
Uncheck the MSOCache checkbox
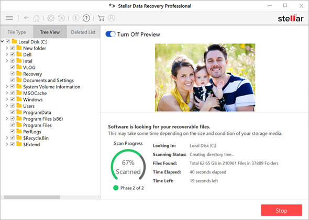point(13,93)
